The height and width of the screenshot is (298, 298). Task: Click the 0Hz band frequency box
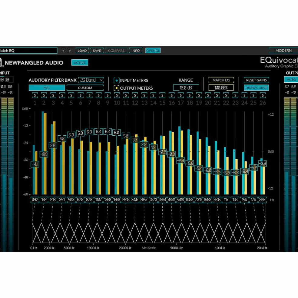(35, 200)
